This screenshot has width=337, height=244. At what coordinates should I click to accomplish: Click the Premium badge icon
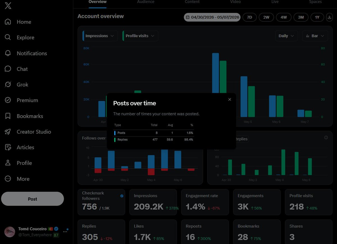click(8, 100)
